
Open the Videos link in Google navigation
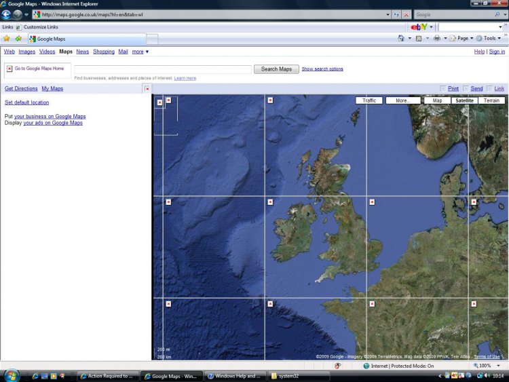(x=47, y=52)
